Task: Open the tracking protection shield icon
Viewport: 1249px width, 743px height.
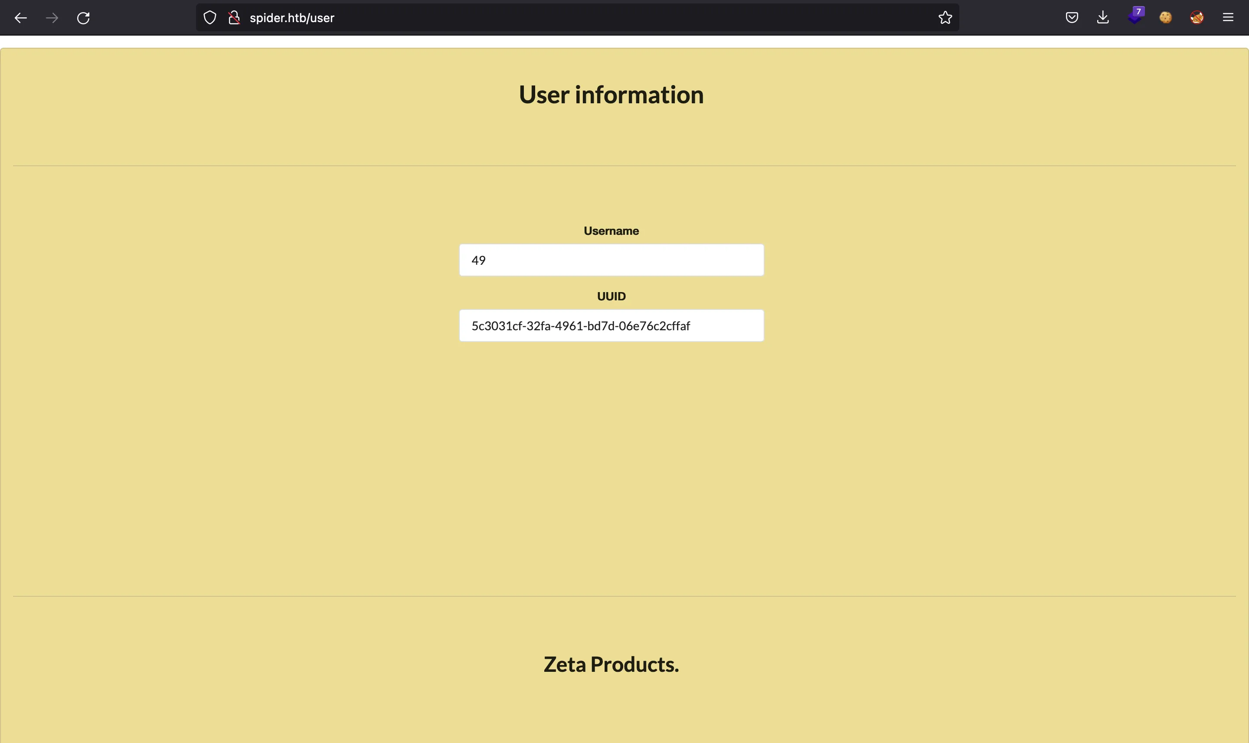Action: pos(210,17)
